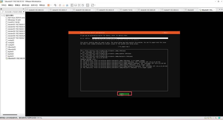This screenshot has width=223, height=120.
Task: Open the 查看(V) menu
Action: click(x=17, y=5)
